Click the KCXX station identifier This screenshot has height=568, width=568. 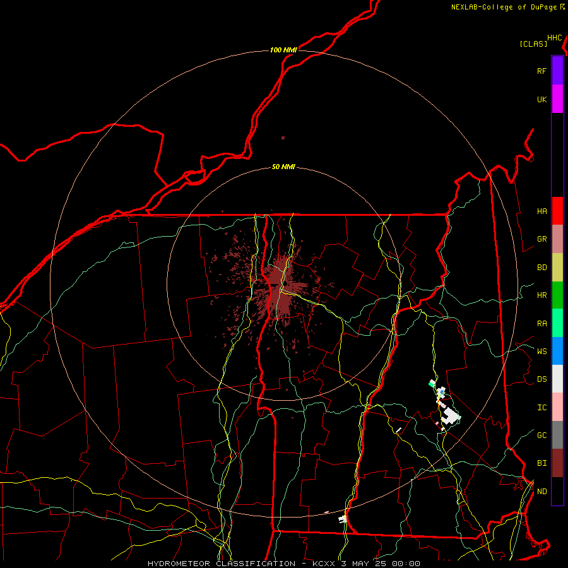pyautogui.click(x=324, y=564)
